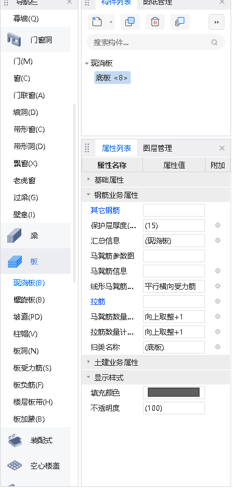Viewport: 233px width, 488px height.
Task: Select 柱帽(V) in navigation
Action: tap(25, 334)
